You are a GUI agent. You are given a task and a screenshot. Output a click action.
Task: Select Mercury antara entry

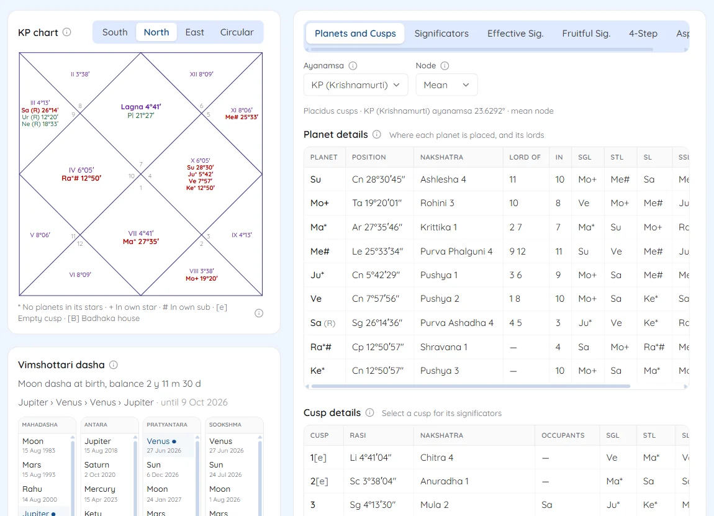107,493
